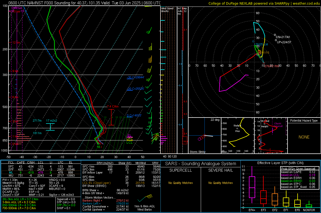
Task: Click the cyan 2717m effective layer top
Action: tap(37, 121)
